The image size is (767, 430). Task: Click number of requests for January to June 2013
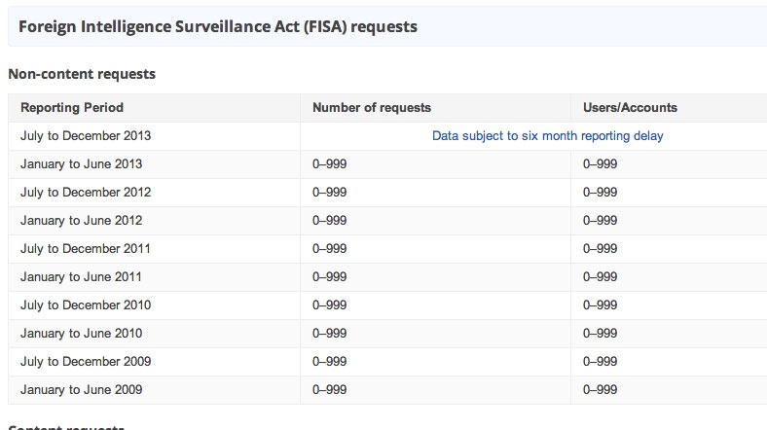(330, 164)
